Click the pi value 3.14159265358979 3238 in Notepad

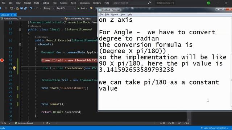click(x=136, y=70)
